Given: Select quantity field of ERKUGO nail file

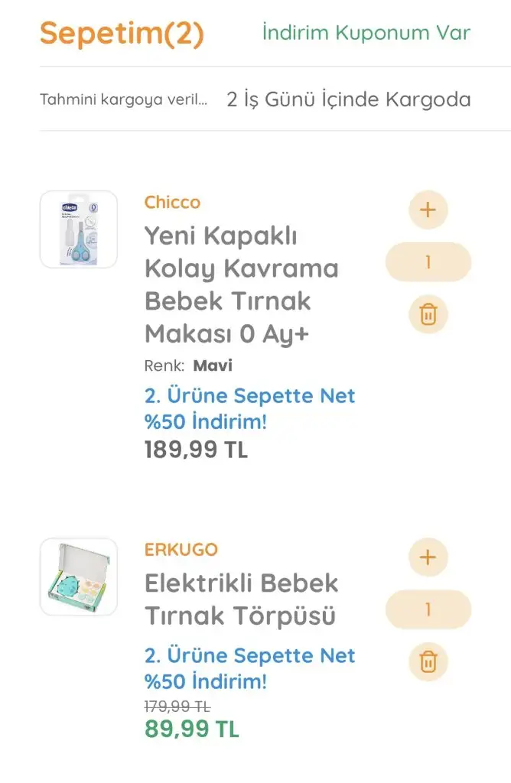Looking at the screenshot, I should 428,609.
